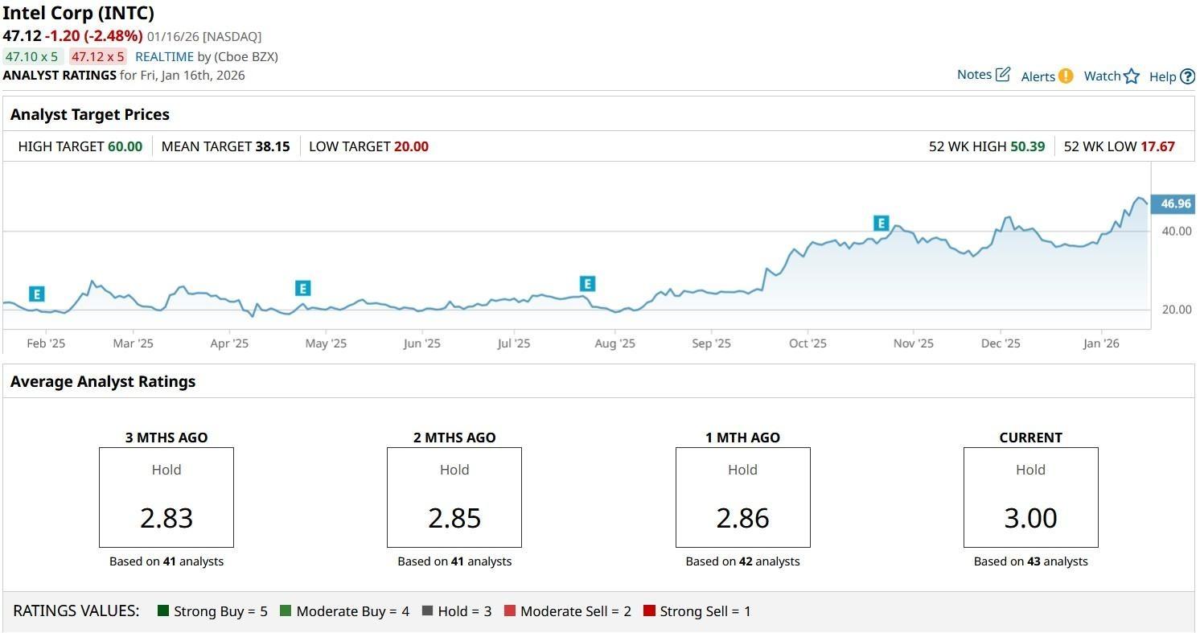
Task: Open the Help question mark icon
Action: click(x=1187, y=77)
